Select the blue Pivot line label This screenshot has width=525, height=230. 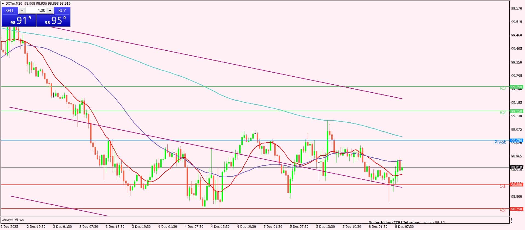tap(500, 142)
